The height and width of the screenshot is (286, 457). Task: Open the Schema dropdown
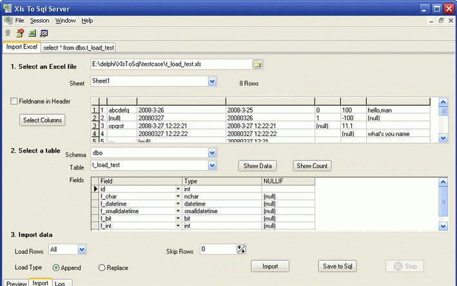212,153
